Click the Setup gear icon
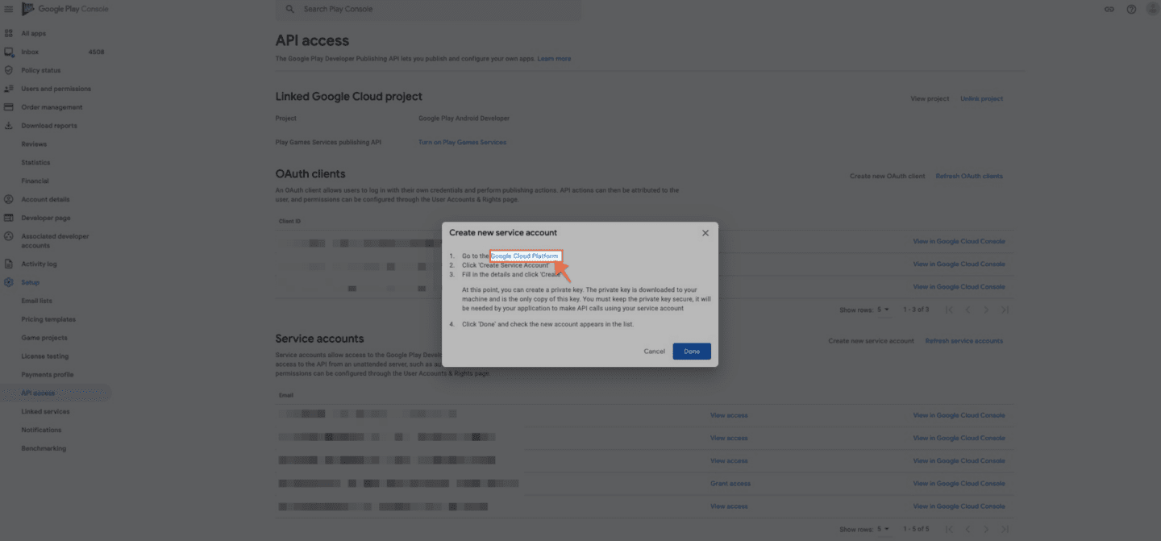This screenshot has width=1161, height=541. [x=9, y=282]
